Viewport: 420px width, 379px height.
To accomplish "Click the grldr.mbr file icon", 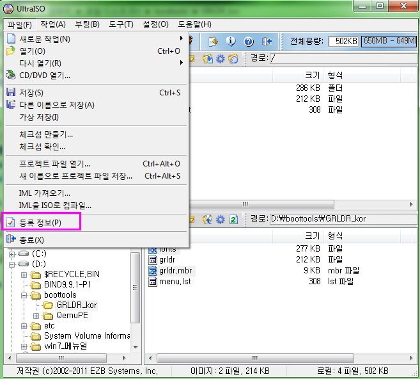I will click(153, 271).
